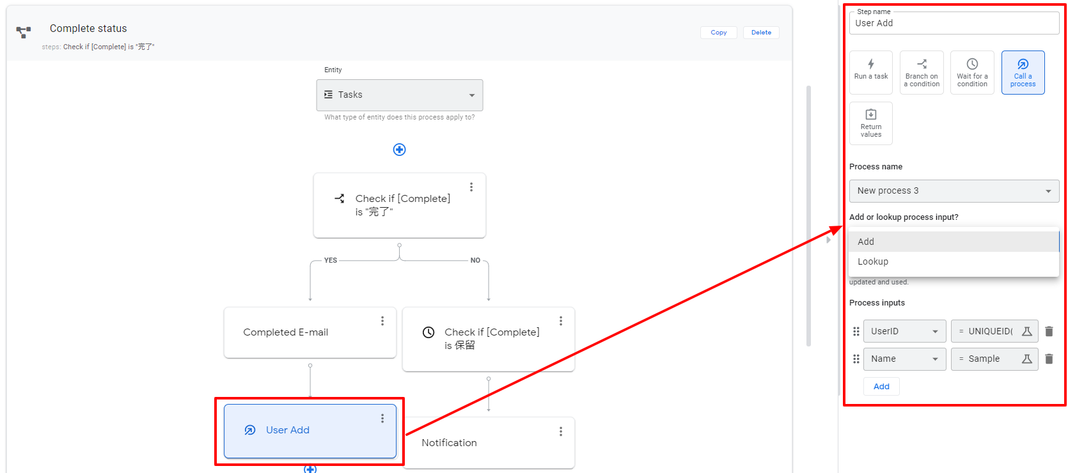Expand the Tasks entity dropdown

(399, 95)
